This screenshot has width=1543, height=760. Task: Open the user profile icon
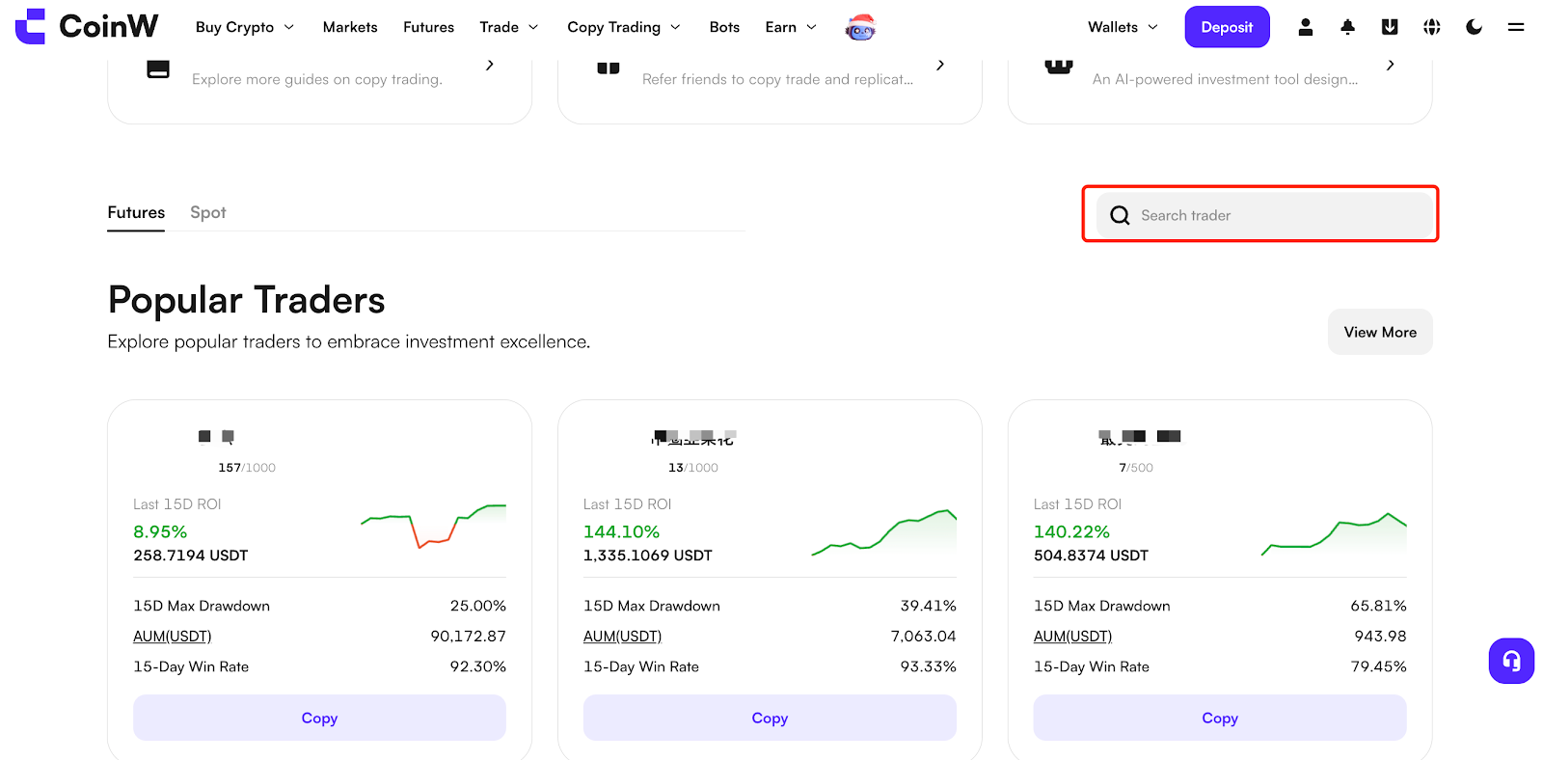click(x=1305, y=27)
